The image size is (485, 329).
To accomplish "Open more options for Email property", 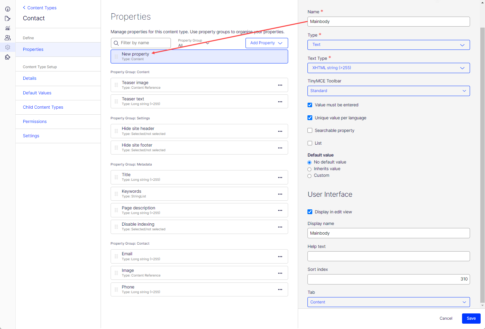I will 280,257.
